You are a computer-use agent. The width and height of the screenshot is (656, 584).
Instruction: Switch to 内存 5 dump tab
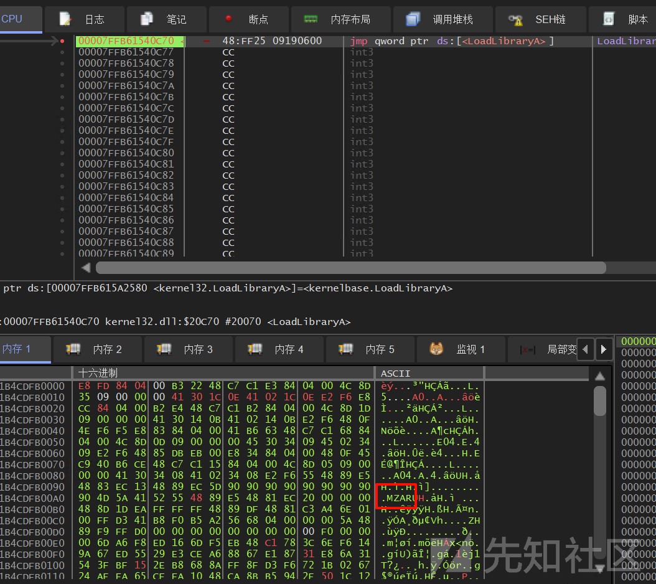[x=370, y=349]
